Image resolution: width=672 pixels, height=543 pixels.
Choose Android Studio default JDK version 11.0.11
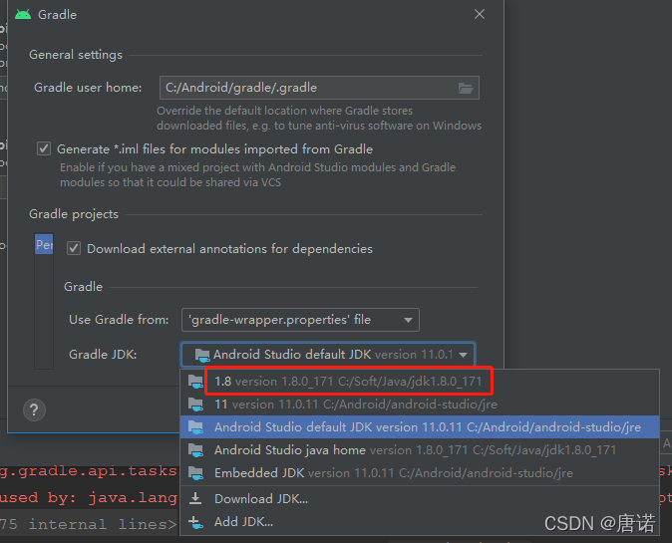tap(419, 427)
